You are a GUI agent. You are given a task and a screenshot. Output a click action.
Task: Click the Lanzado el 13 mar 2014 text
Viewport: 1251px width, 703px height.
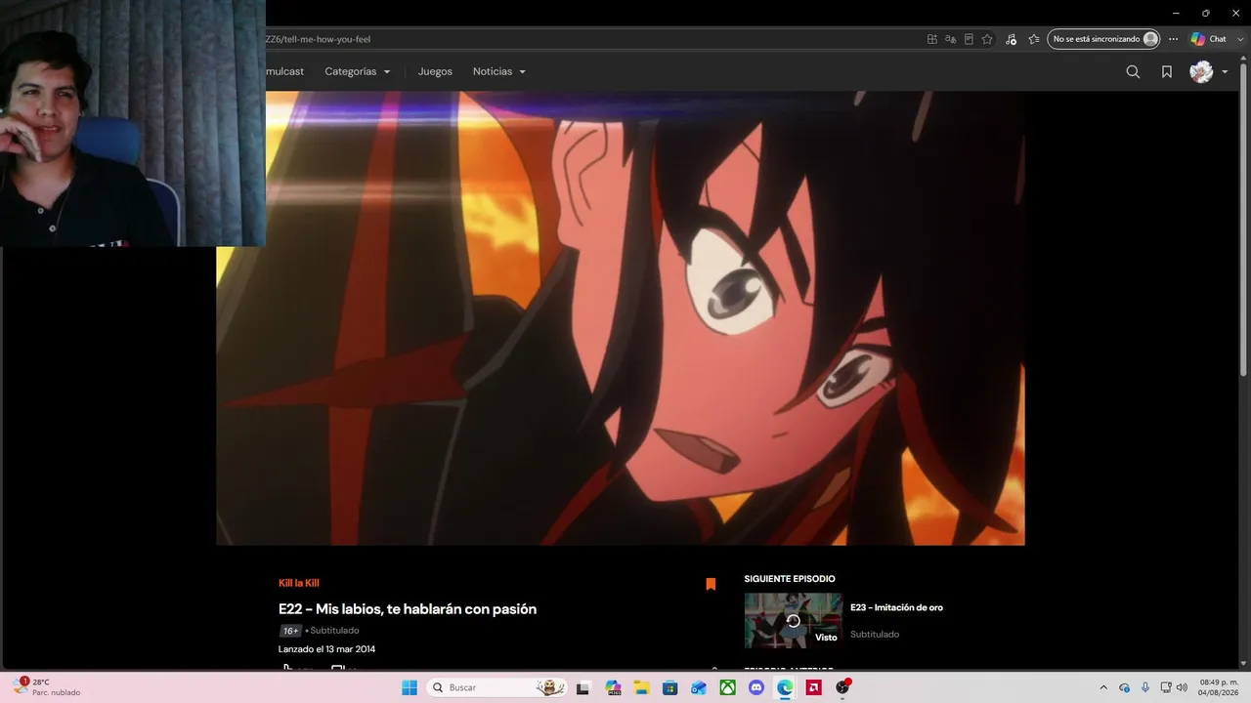pos(326,649)
